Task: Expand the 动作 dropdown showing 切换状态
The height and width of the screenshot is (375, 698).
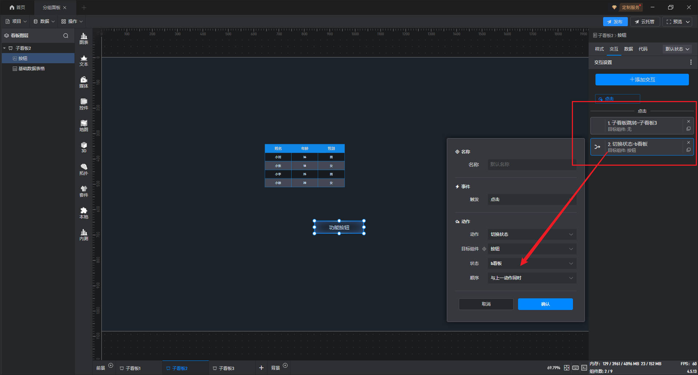Action: [531, 234]
